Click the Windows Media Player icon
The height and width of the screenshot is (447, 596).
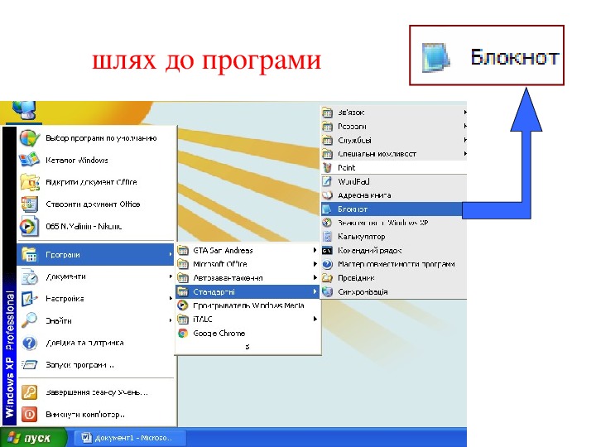pos(183,305)
